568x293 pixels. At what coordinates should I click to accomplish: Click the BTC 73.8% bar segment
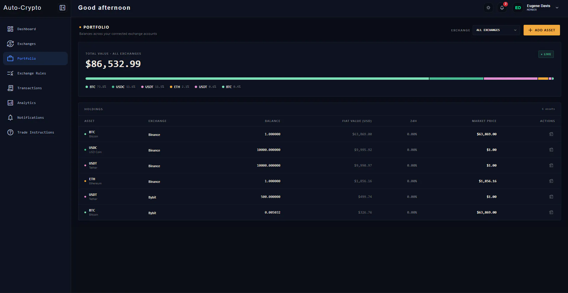pos(257,79)
